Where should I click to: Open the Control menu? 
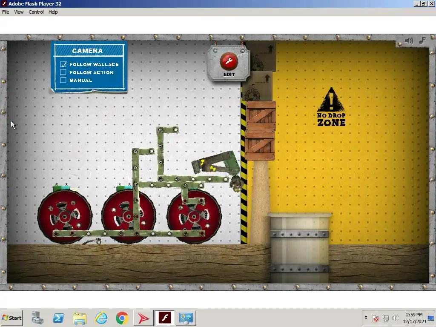(x=36, y=12)
